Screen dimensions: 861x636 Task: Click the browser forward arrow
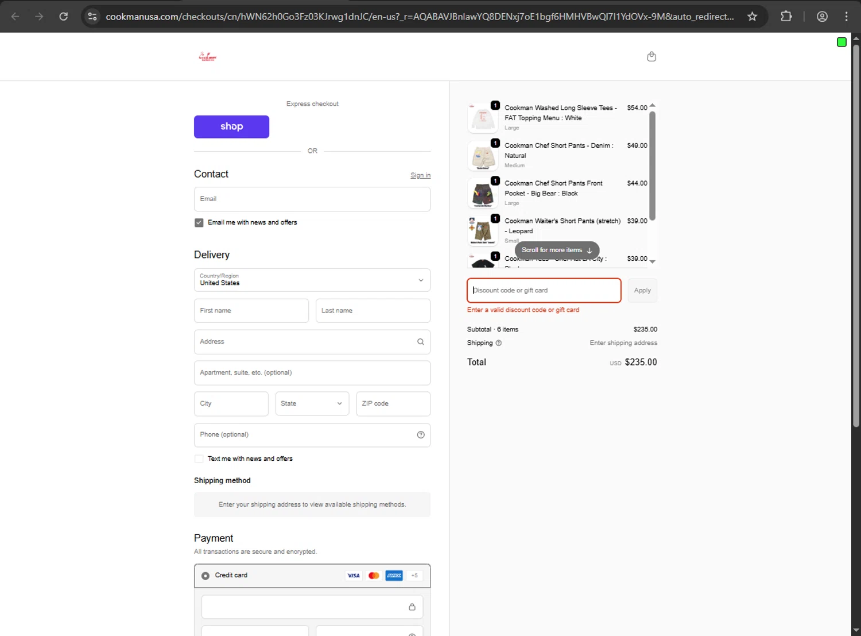click(39, 16)
